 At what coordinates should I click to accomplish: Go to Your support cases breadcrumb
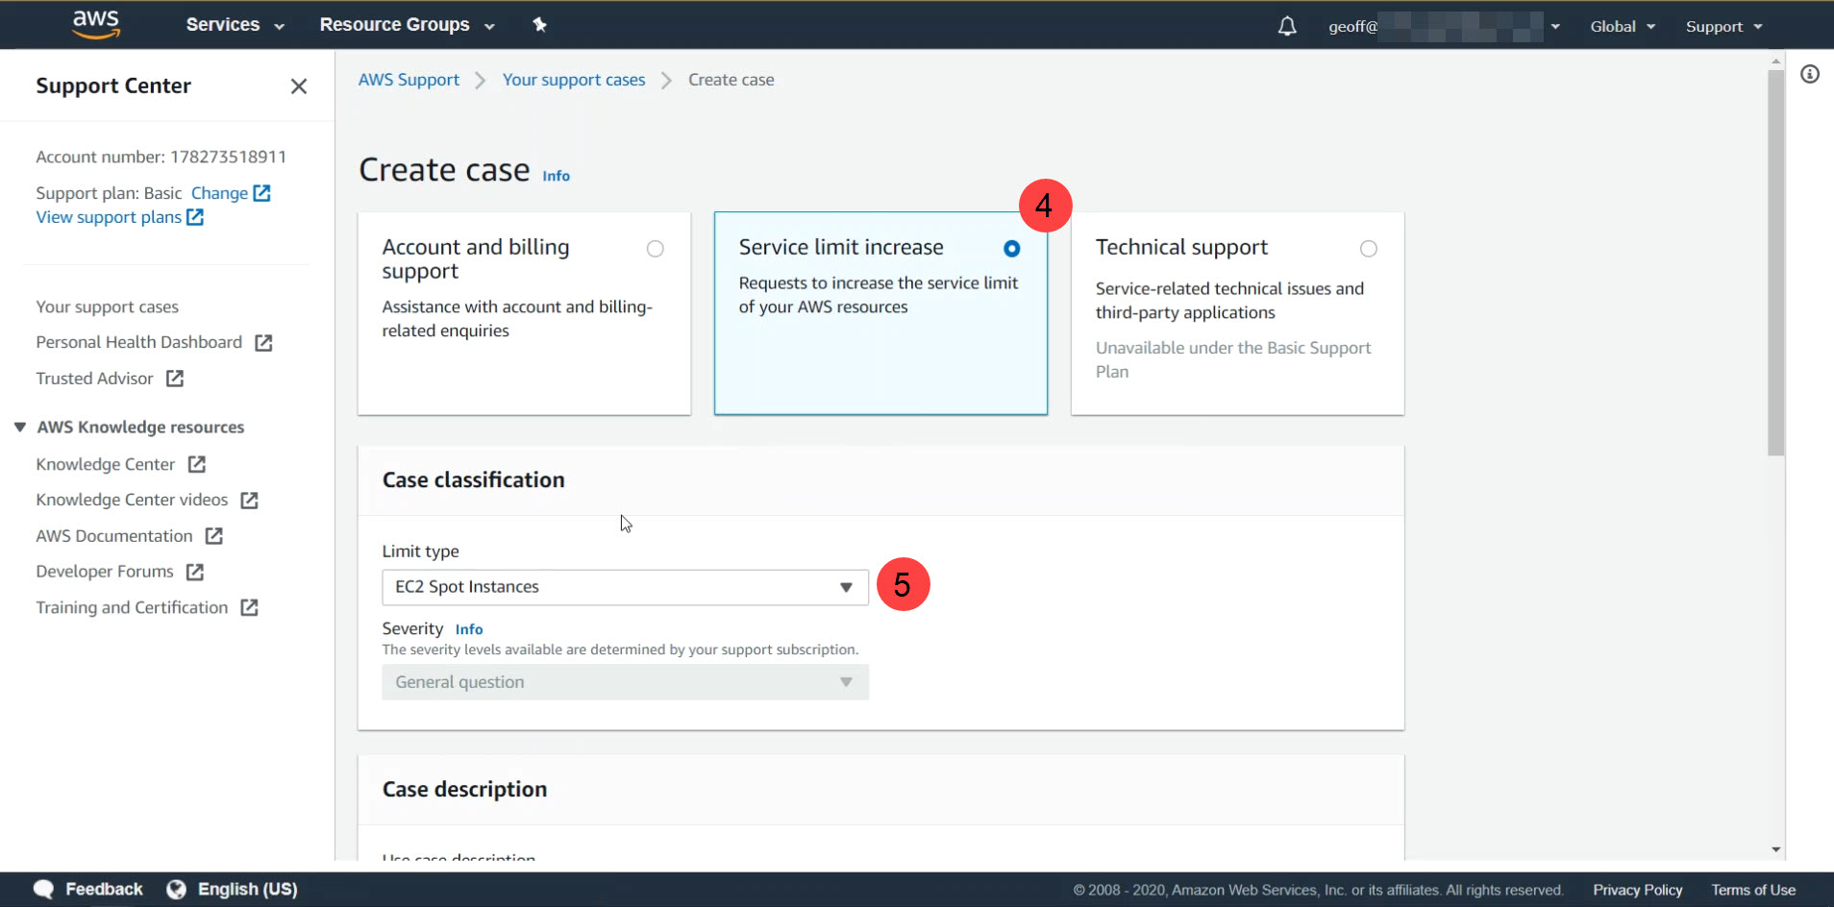[x=574, y=80]
